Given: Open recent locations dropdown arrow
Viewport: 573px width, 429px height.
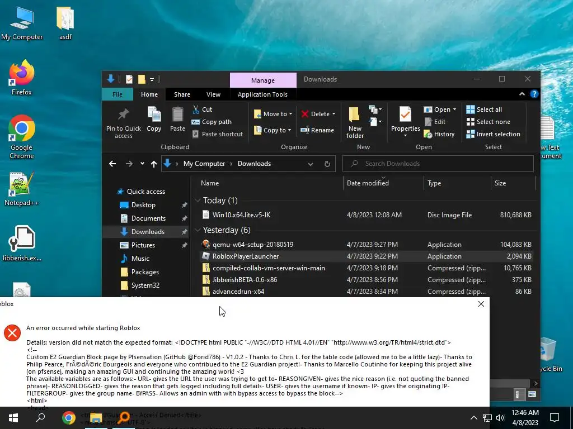Looking at the screenshot, I should click(x=142, y=164).
